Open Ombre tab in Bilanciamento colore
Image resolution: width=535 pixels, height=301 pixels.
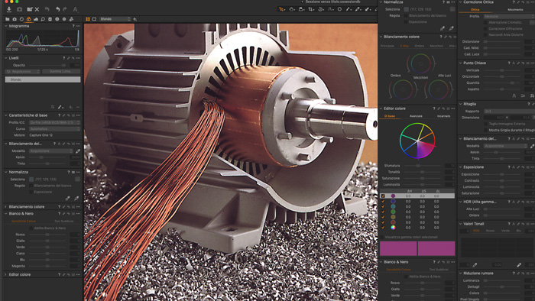(x=420, y=46)
